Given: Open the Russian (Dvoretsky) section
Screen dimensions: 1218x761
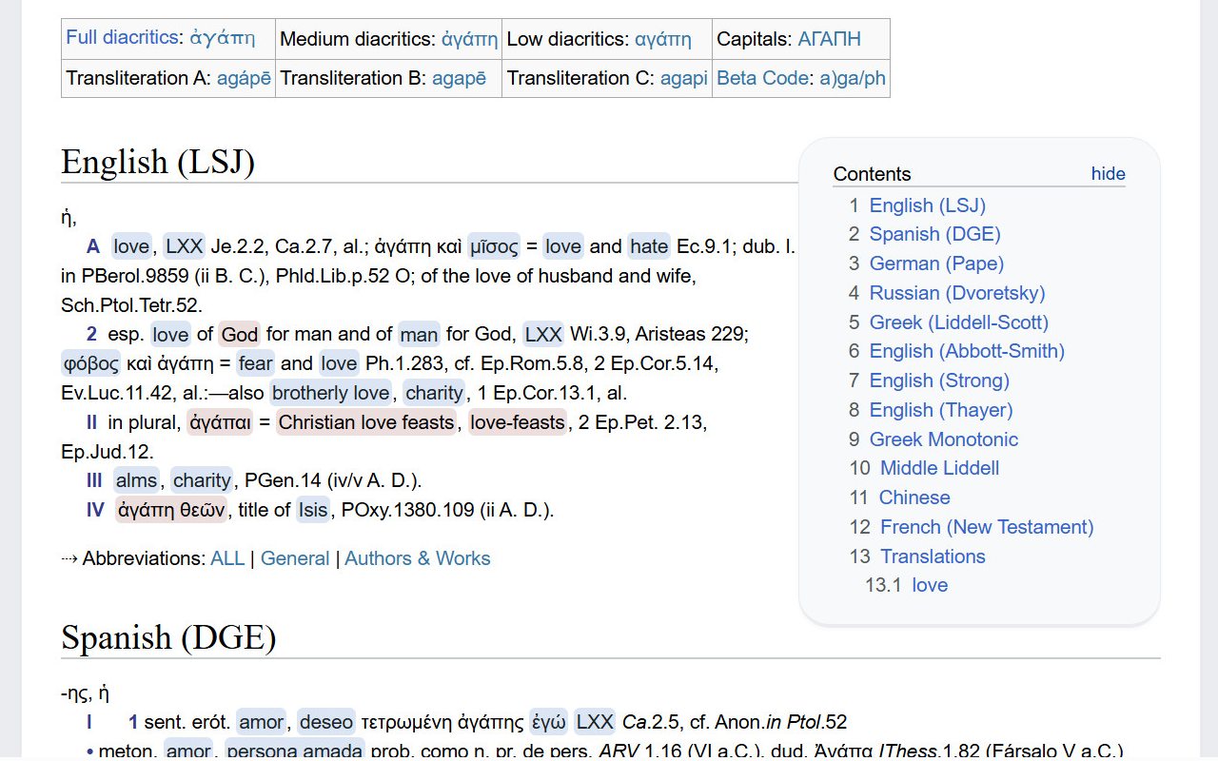Looking at the screenshot, I should pos(956,293).
